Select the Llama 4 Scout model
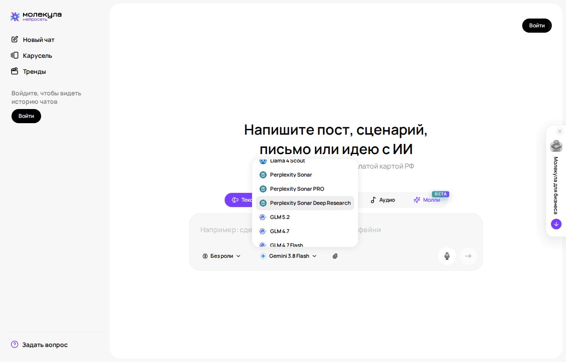Image resolution: width=566 pixels, height=362 pixels. coord(305,161)
